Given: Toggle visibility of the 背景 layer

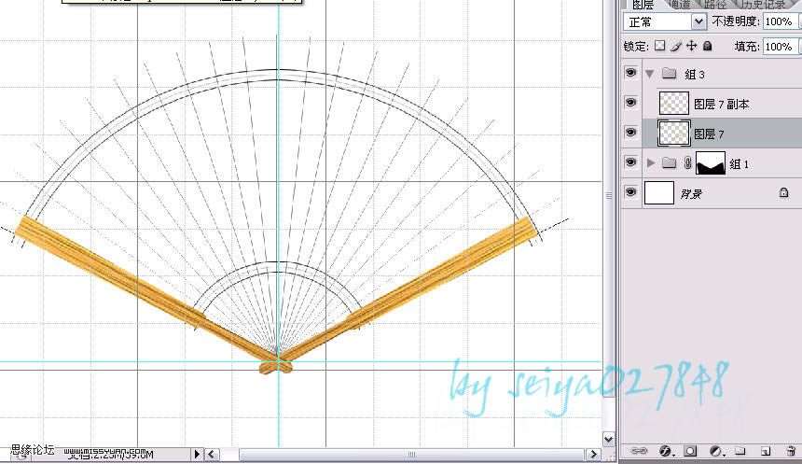Looking at the screenshot, I should coord(630,193).
